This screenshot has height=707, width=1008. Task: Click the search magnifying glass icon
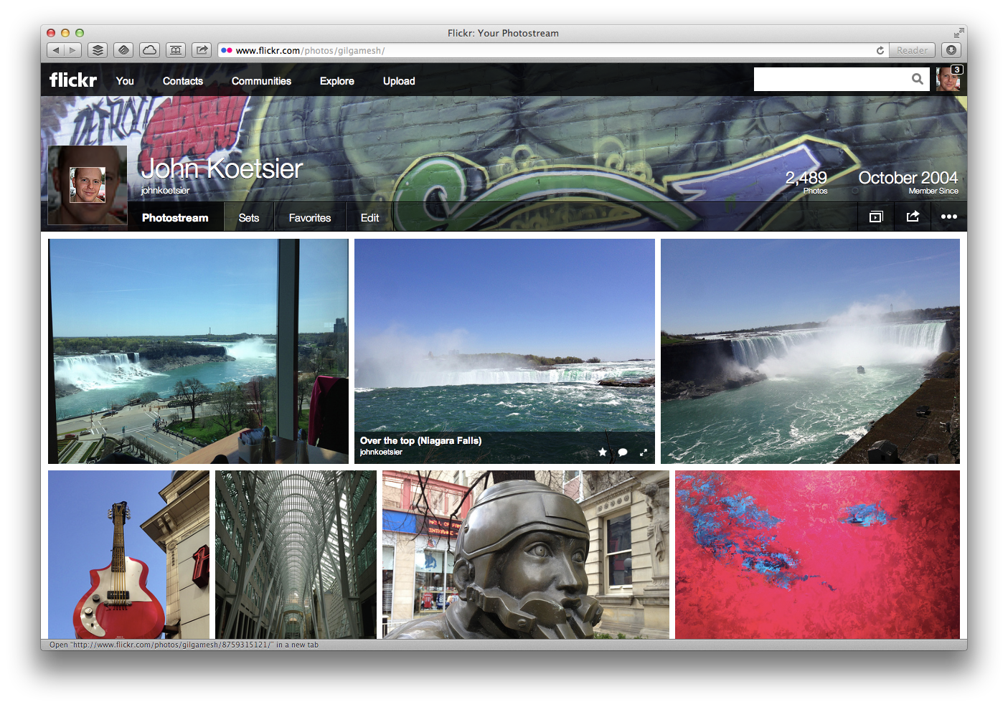click(x=918, y=79)
